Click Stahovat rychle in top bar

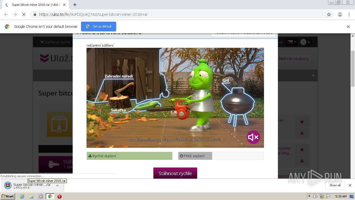point(55,42)
